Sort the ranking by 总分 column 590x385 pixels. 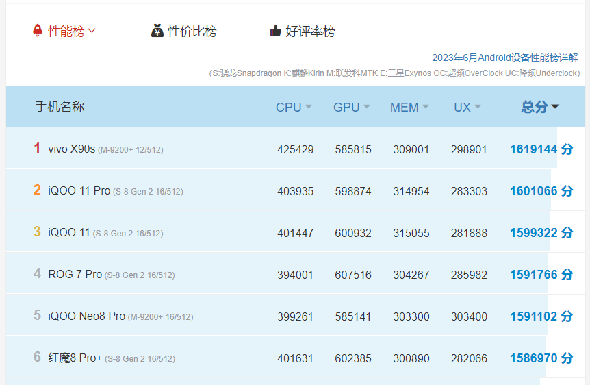540,107
